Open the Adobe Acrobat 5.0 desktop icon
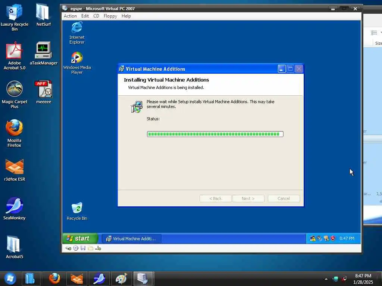382x286 pixels. coord(15,56)
